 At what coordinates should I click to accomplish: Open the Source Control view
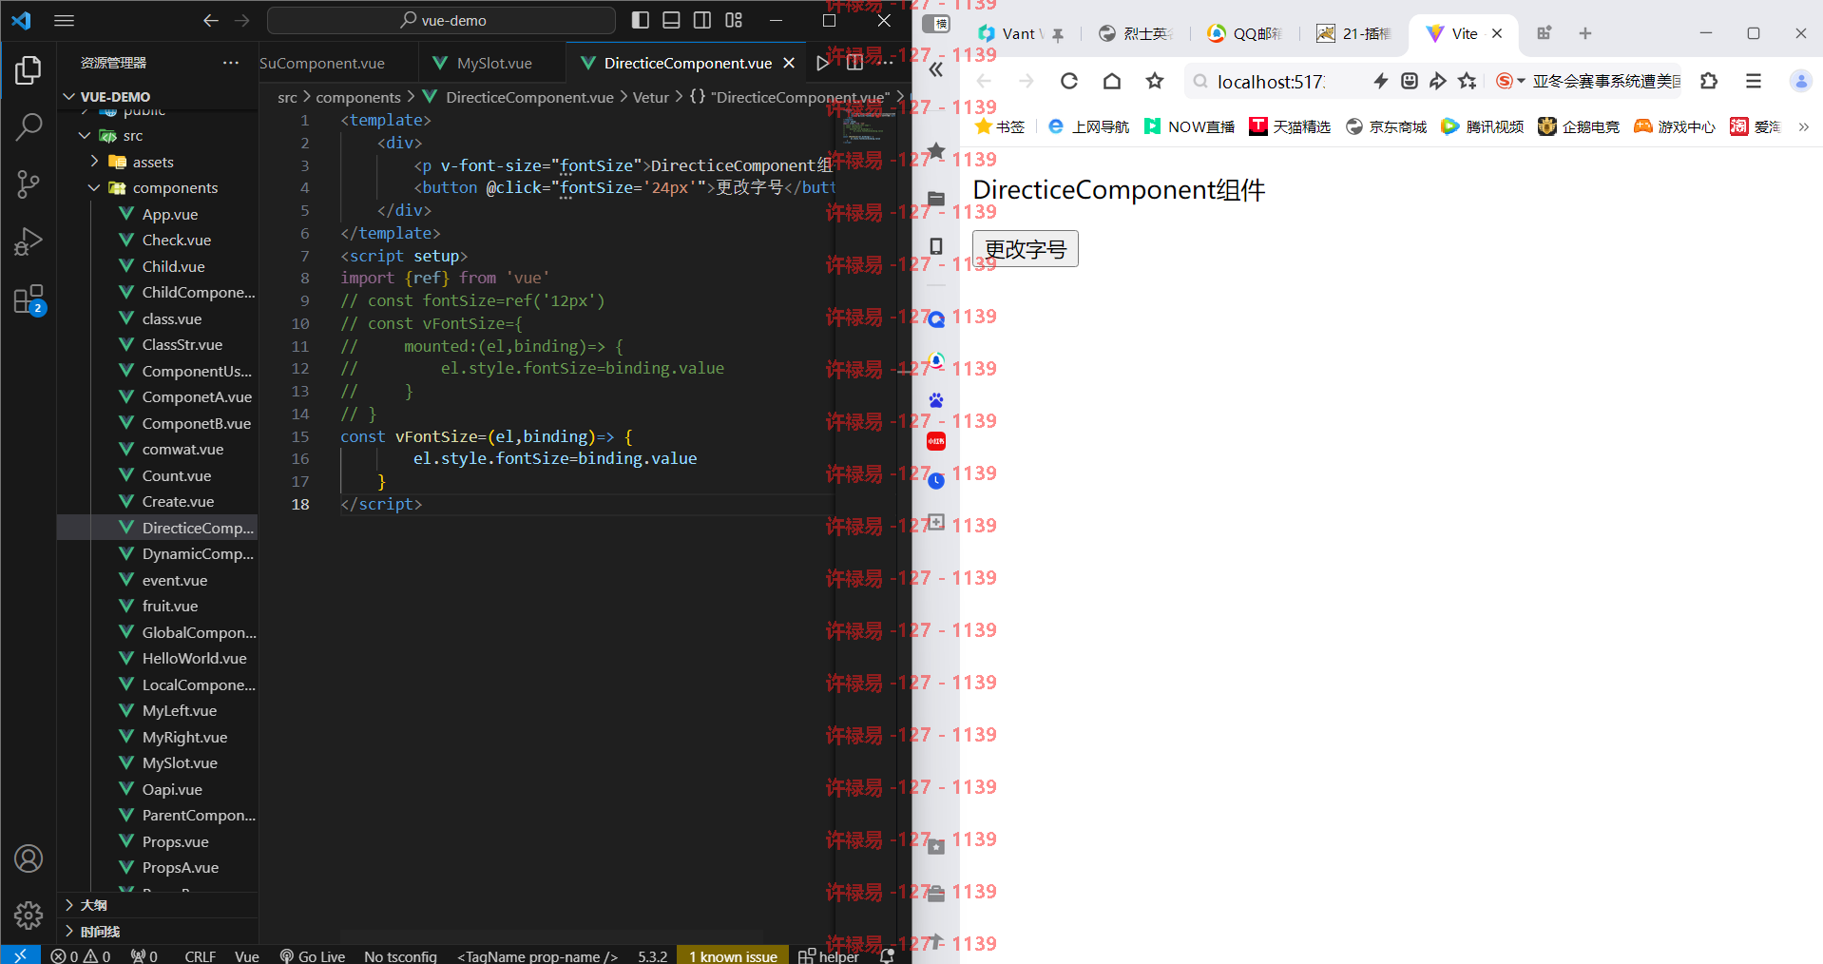pos(29,184)
